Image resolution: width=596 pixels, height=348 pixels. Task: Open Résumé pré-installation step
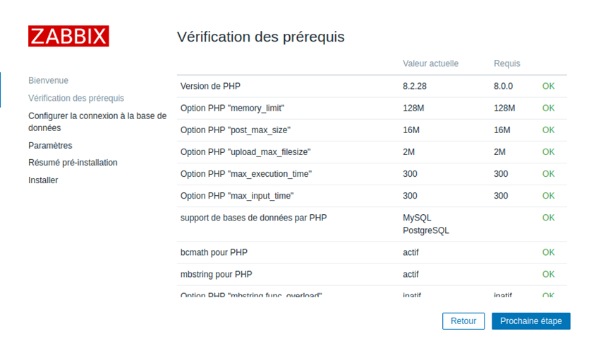pyautogui.click(x=73, y=163)
